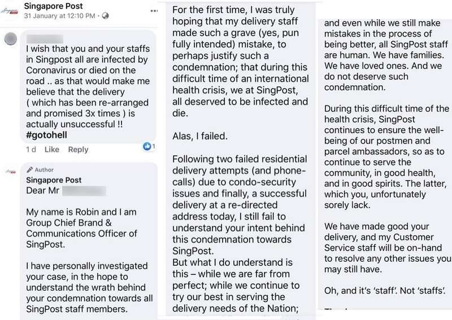Click the 'We have made good your delivery' paragraph
452x320 pixels.
click(x=388, y=248)
